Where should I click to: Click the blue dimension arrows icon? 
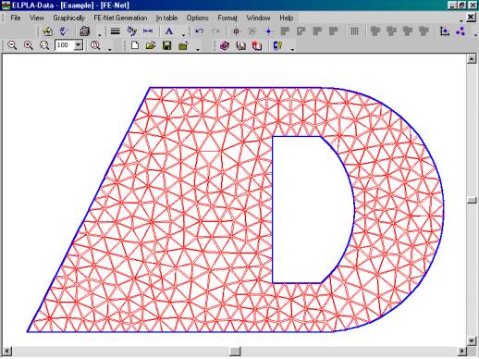[148, 31]
